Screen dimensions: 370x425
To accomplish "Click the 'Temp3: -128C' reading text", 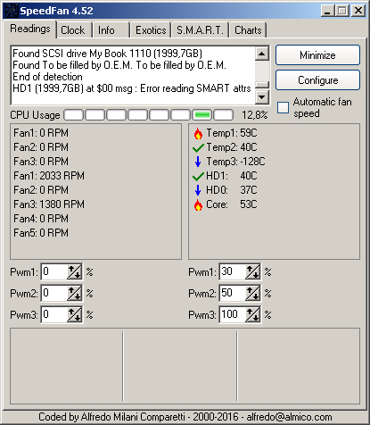I will 235,162.
